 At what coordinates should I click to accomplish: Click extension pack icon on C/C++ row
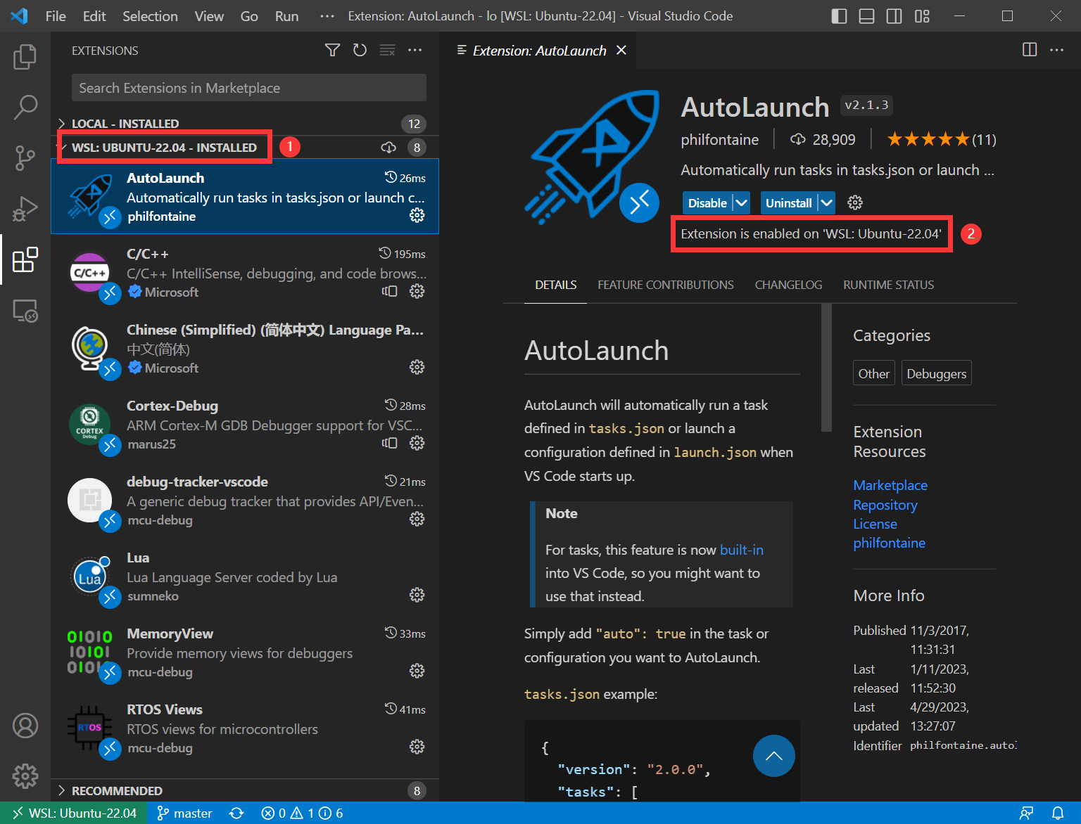pyautogui.click(x=389, y=291)
